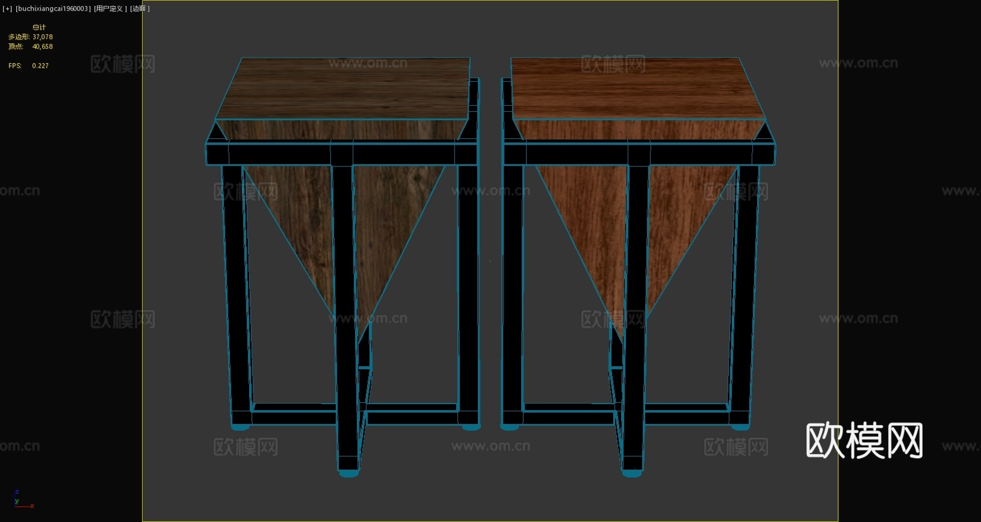Select the 顶点 count value 40,658
The width and height of the screenshot is (981, 522).
pyautogui.click(x=43, y=46)
